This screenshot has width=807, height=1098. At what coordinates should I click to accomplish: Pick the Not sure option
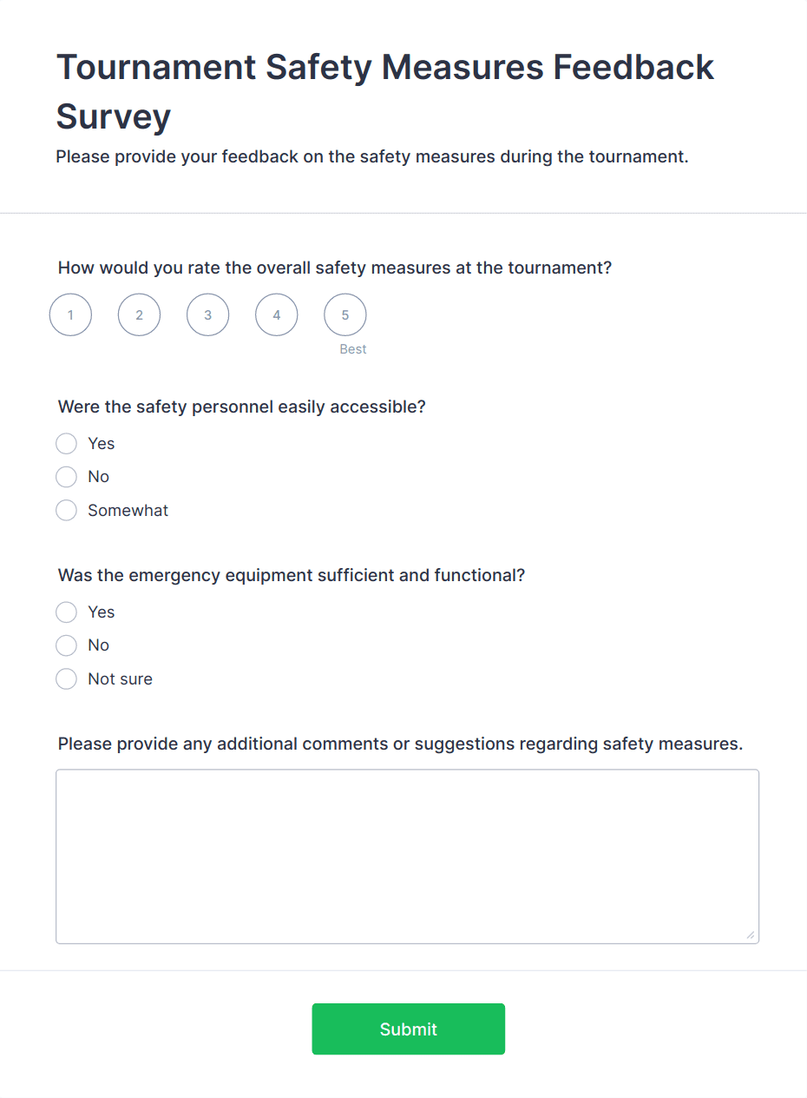[67, 679]
